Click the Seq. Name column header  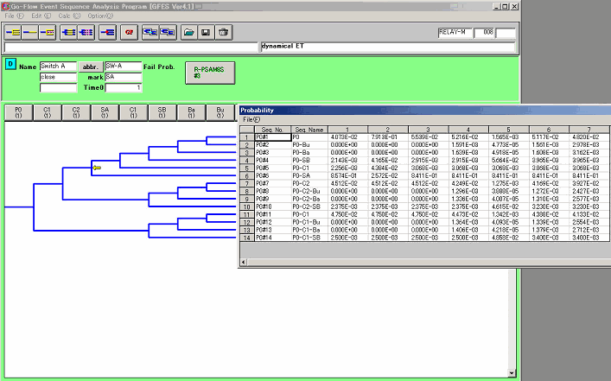tap(308, 129)
